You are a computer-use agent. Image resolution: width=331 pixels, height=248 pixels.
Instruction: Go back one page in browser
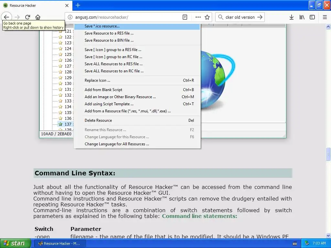pyautogui.click(x=6, y=17)
